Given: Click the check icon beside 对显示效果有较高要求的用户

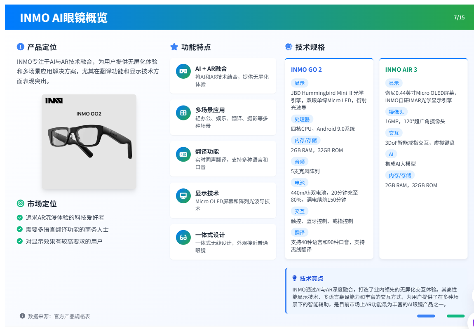Looking at the screenshot, I should [20, 241].
